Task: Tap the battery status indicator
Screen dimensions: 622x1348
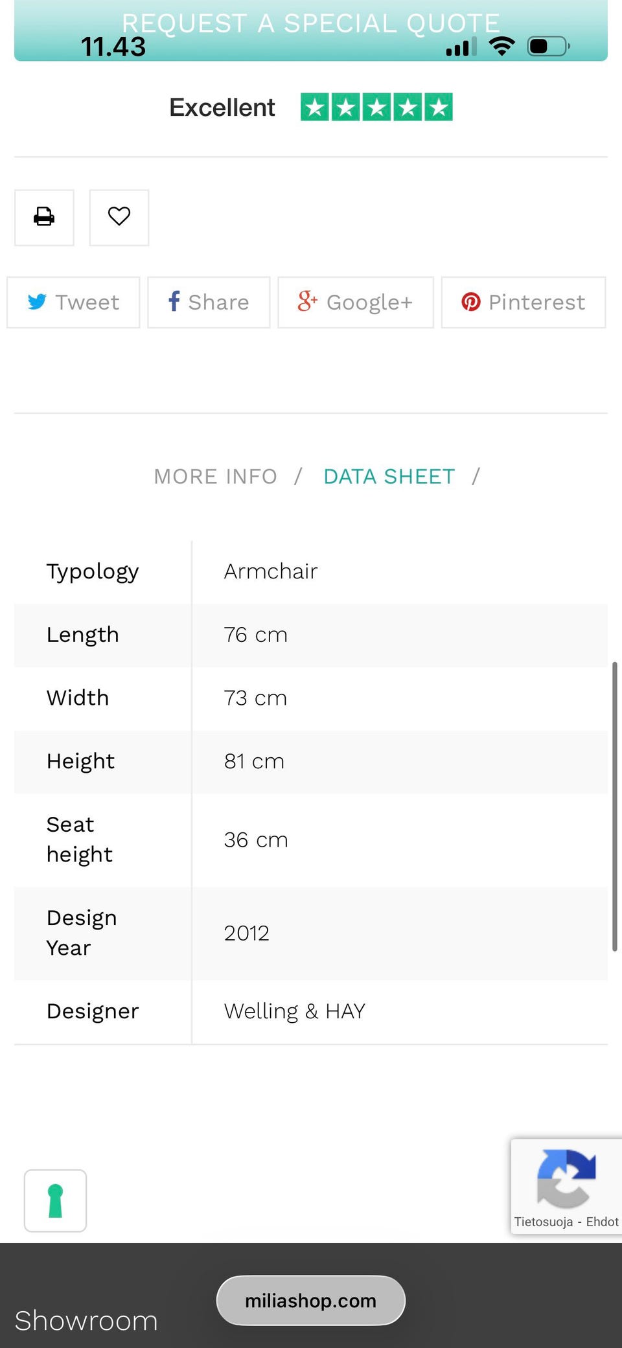Action: (548, 46)
